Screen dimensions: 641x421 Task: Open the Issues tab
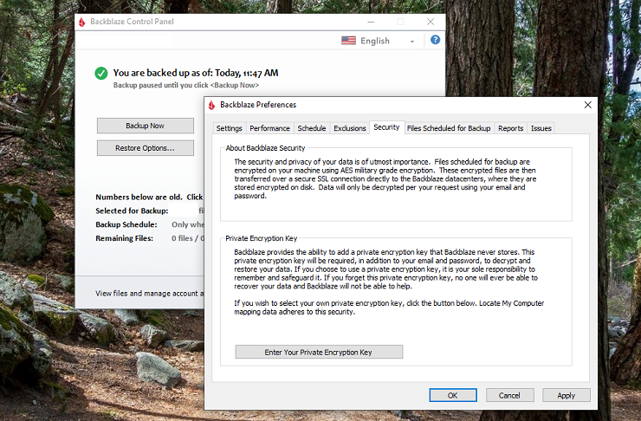(541, 128)
